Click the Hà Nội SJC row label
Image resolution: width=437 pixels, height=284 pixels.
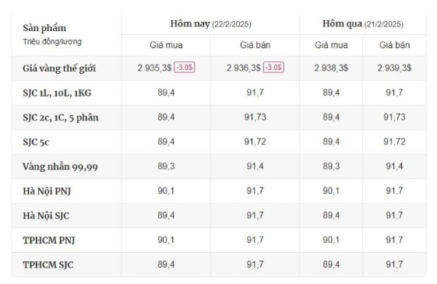click(x=46, y=216)
